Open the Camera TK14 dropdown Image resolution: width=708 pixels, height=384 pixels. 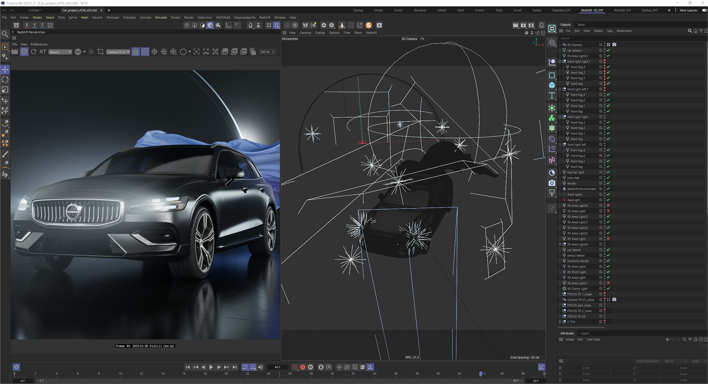118,52
